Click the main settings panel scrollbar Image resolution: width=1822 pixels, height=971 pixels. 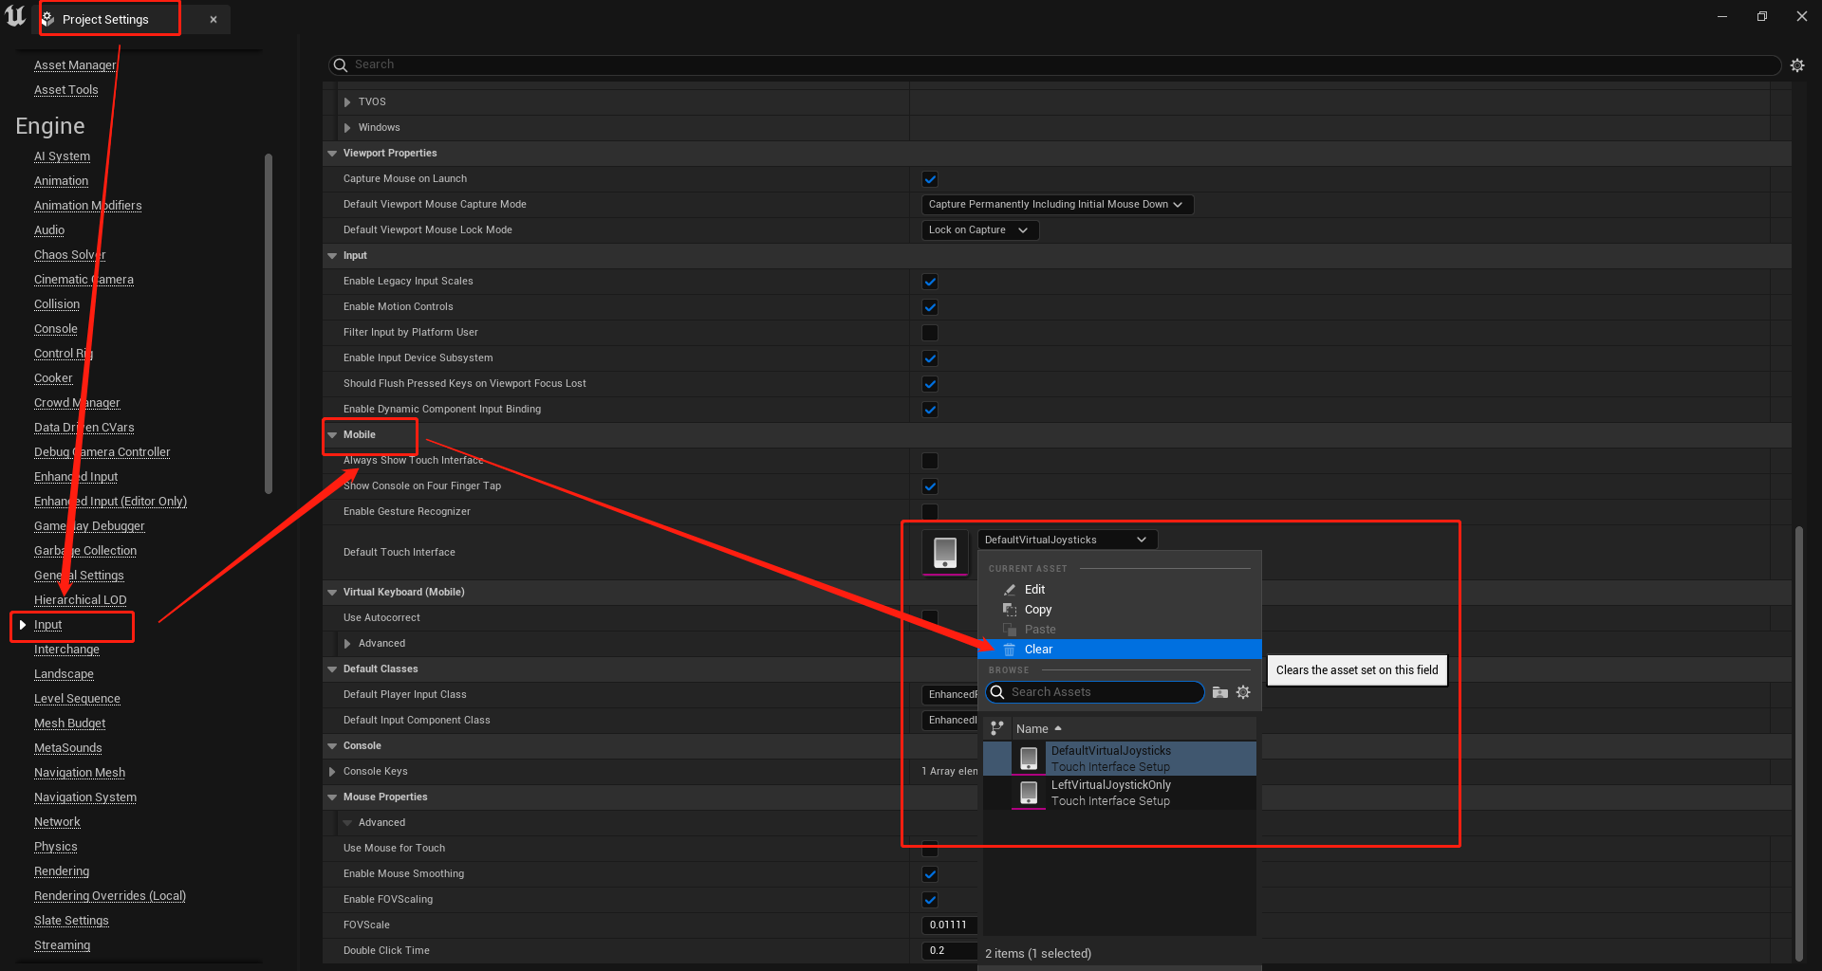pos(1799,743)
